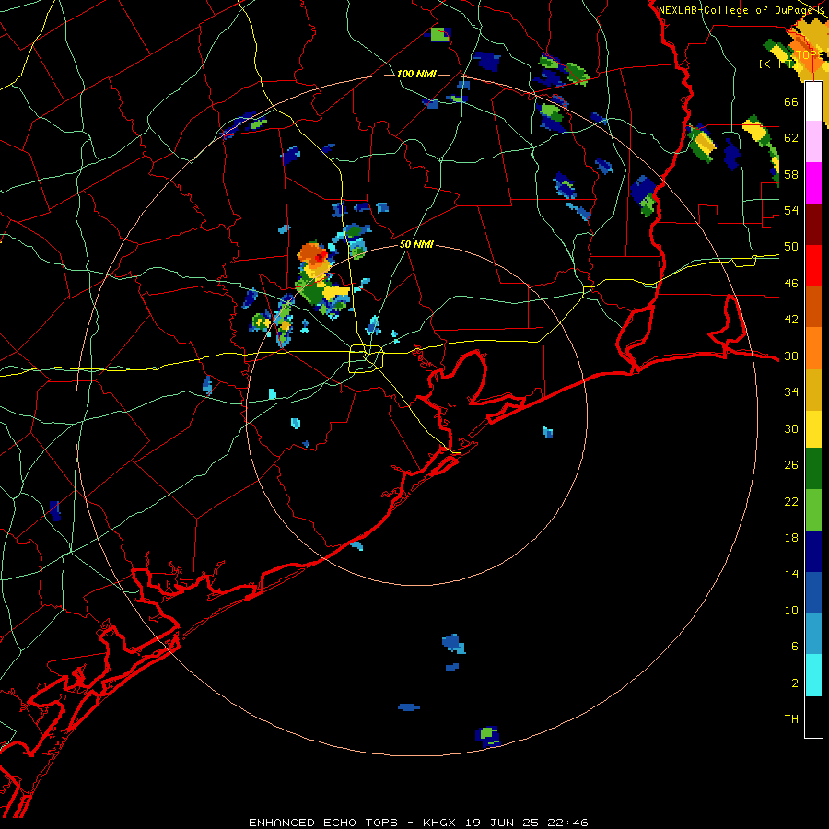Pick the light blue legend swatch near 6
This screenshot has width=829, height=829.
(x=813, y=634)
